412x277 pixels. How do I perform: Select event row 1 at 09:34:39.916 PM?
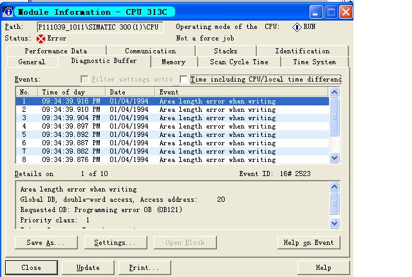[x=173, y=102]
